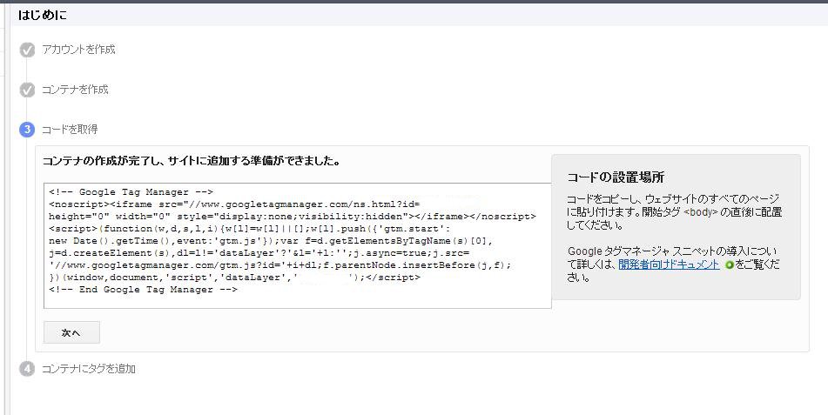Click the step 3 コードを取得 circle icon
828x415 pixels.
(27, 130)
